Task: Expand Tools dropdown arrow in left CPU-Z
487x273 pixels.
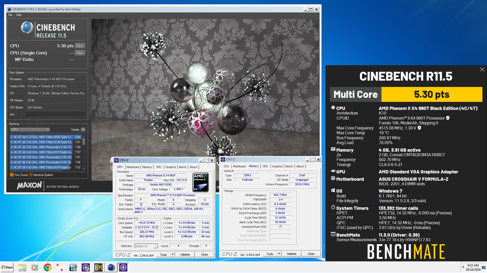Action: (173, 255)
